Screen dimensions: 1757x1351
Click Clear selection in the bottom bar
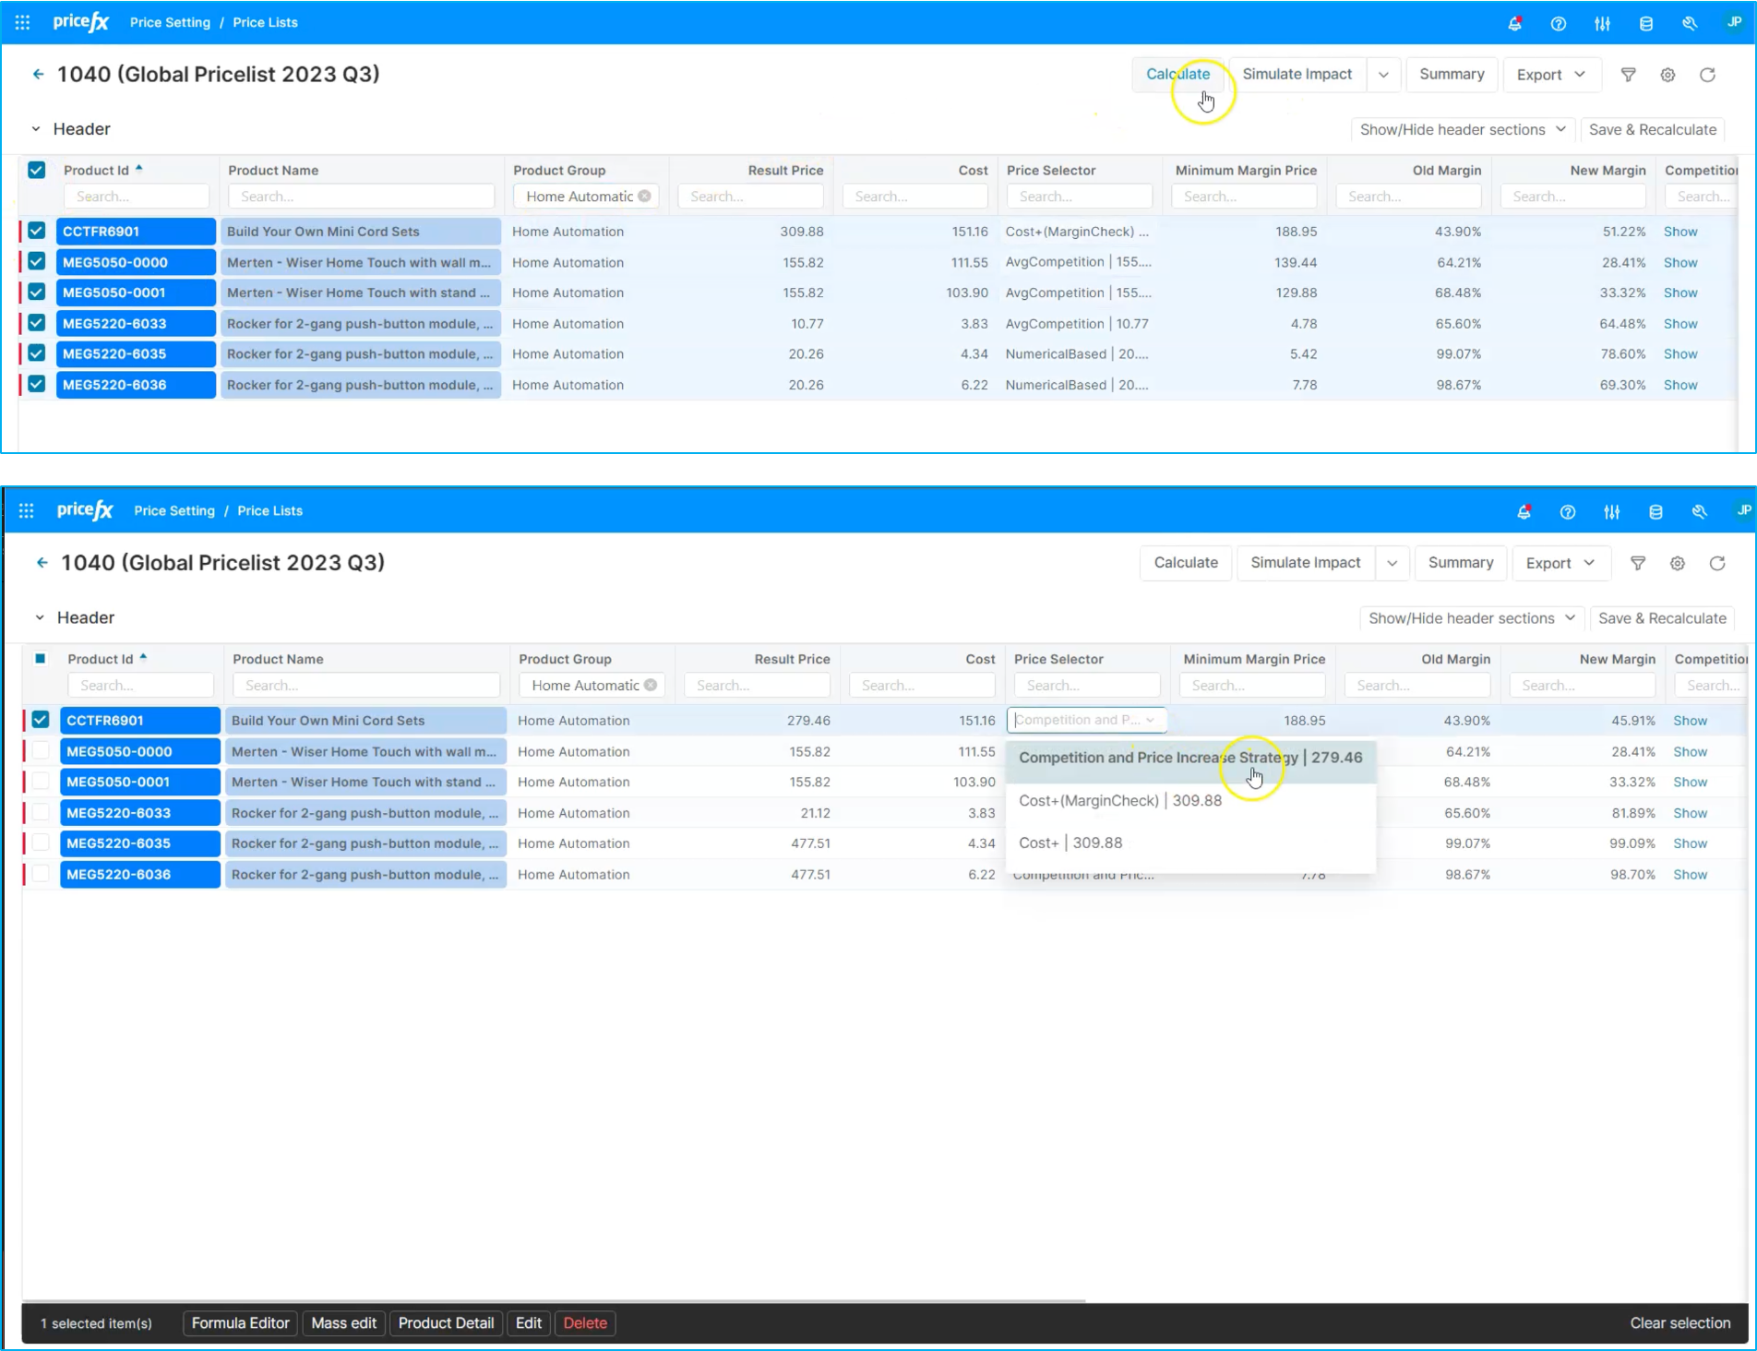point(1679,1322)
